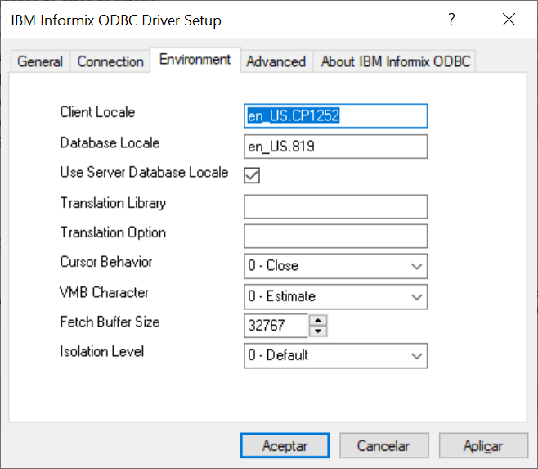Select the Environment tab

click(x=195, y=60)
